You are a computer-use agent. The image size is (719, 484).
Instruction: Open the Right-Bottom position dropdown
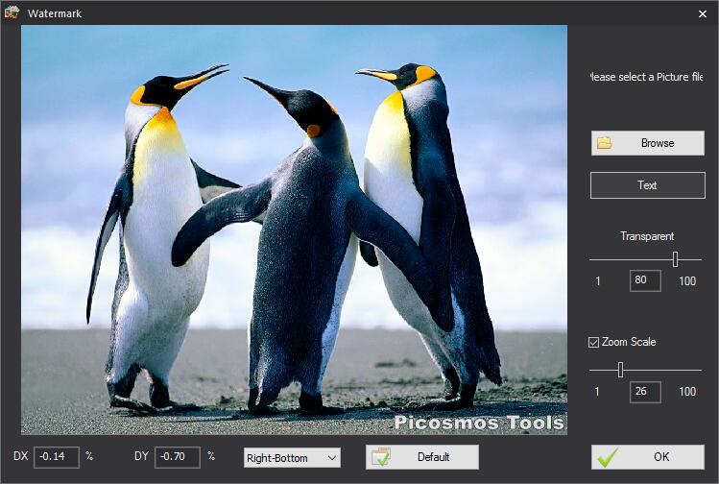tap(292, 457)
